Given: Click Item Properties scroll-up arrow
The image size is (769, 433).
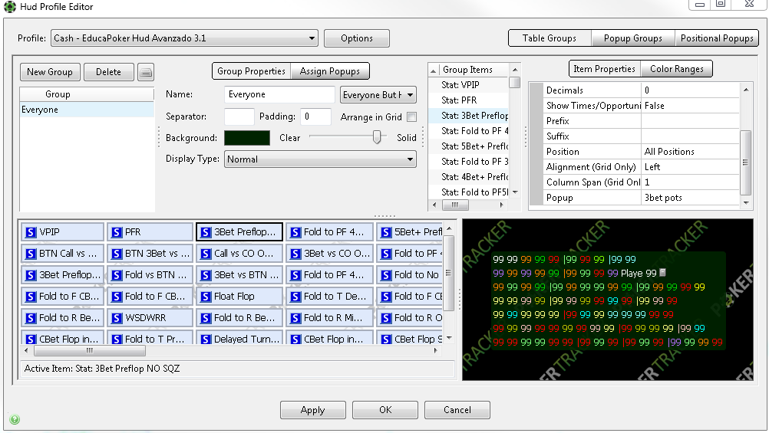Looking at the screenshot, I should (746, 90).
